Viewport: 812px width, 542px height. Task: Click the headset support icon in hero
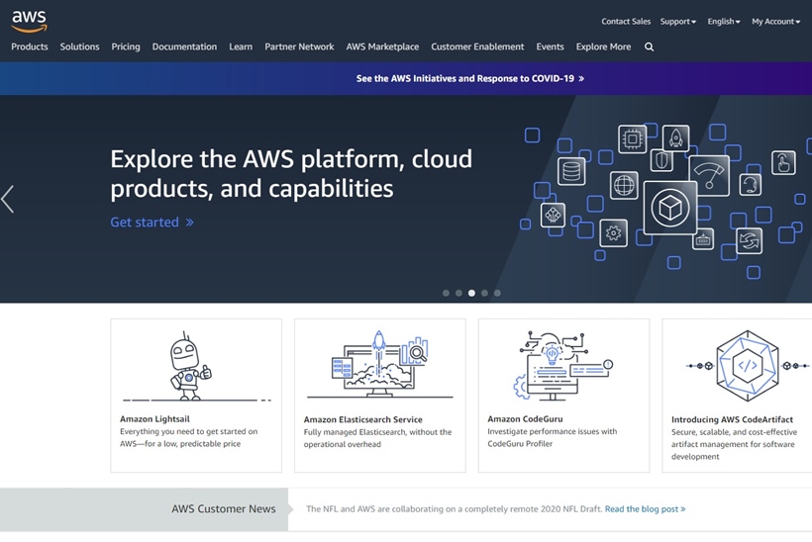(x=750, y=184)
